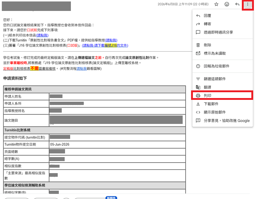Choose 篩選這類郵件 menu option

222,79
